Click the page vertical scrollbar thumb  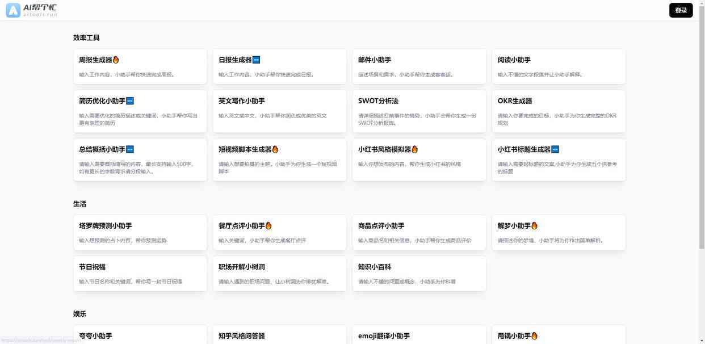point(701,128)
